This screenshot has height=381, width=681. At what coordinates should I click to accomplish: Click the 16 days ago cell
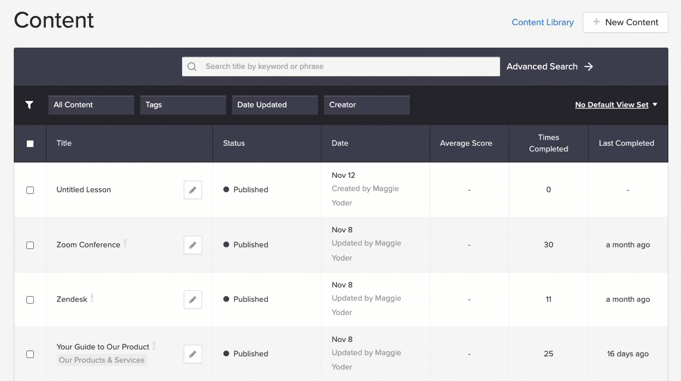click(x=628, y=353)
